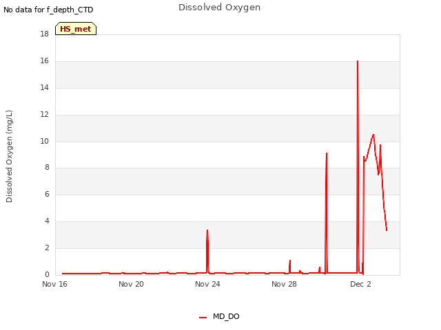441x330 pixels.
Task: Click the small Nov 28 spike near 1 mg/L
Action: coord(290,261)
